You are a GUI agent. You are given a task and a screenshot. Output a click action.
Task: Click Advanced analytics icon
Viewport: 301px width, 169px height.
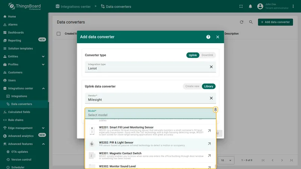pyautogui.click(x=5, y=136)
